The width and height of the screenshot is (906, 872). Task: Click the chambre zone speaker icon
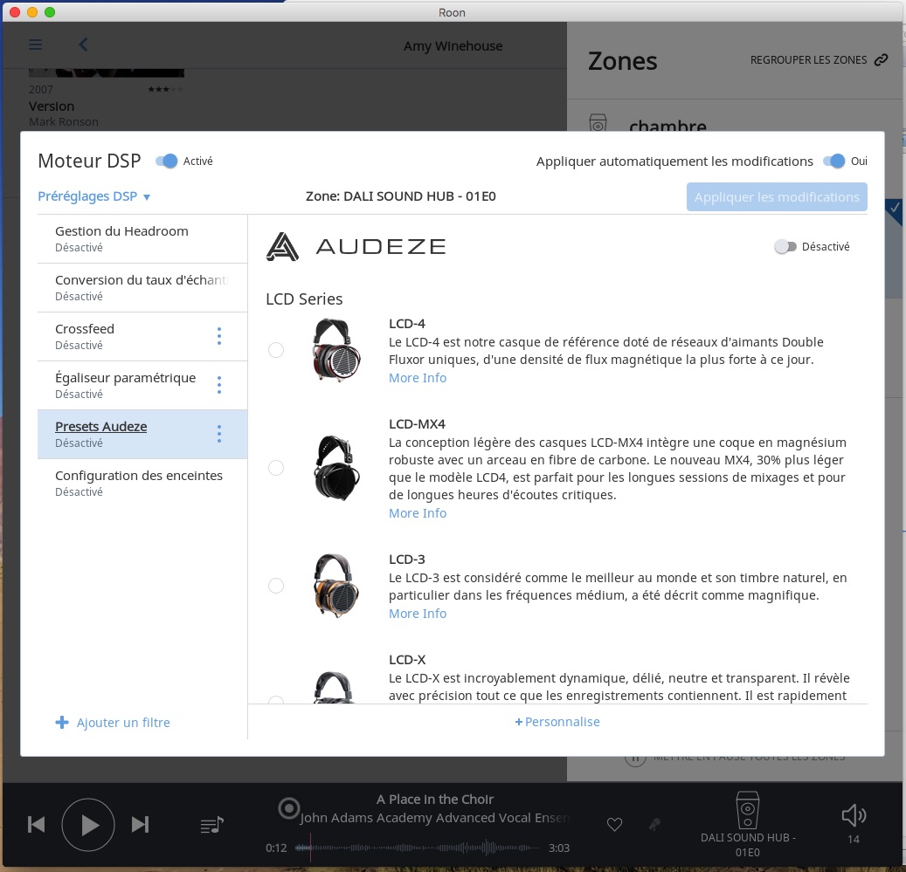pyautogui.click(x=598, y=123)
